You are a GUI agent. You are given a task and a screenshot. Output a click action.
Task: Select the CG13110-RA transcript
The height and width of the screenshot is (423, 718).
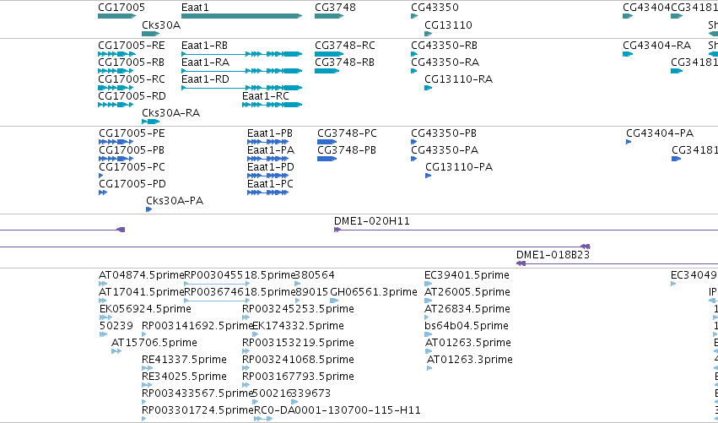(x=428, y=88)
